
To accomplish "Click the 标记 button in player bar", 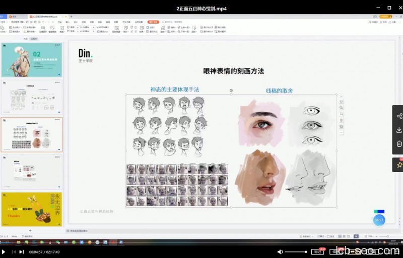I will point(317,251).
